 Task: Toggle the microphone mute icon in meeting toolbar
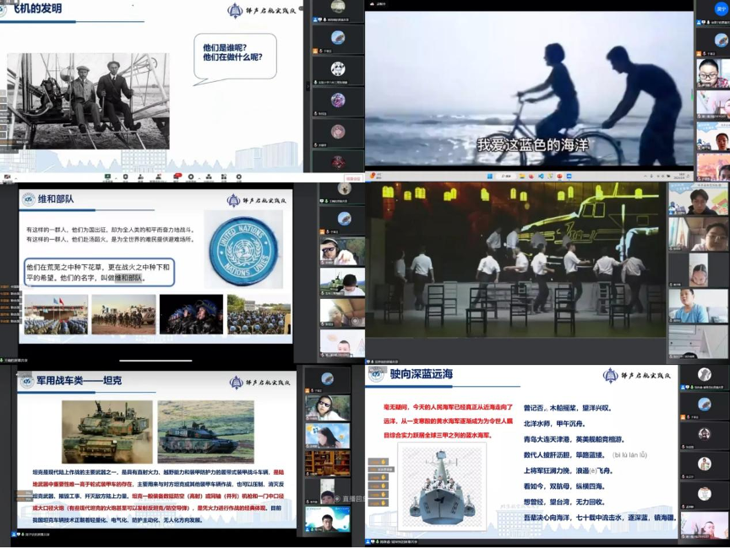point(8,177)
